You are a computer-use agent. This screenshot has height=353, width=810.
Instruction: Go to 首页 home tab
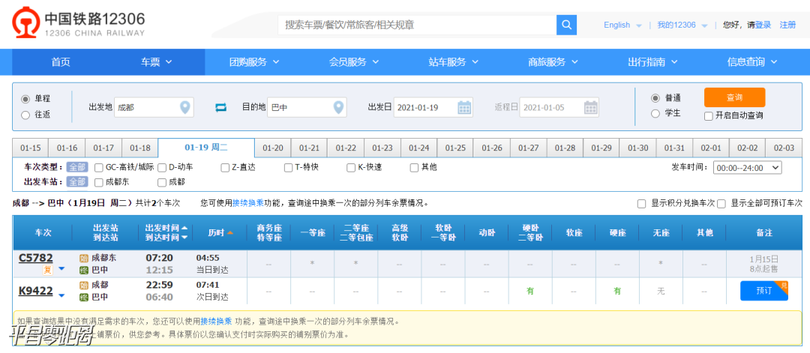(61, 62)
